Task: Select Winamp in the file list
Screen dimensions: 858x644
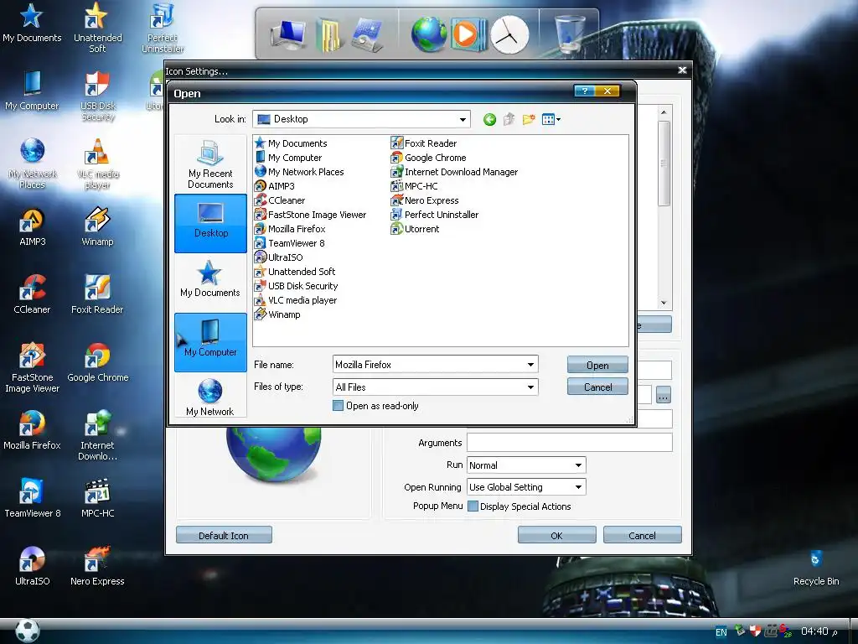Action: click(278, 314)
